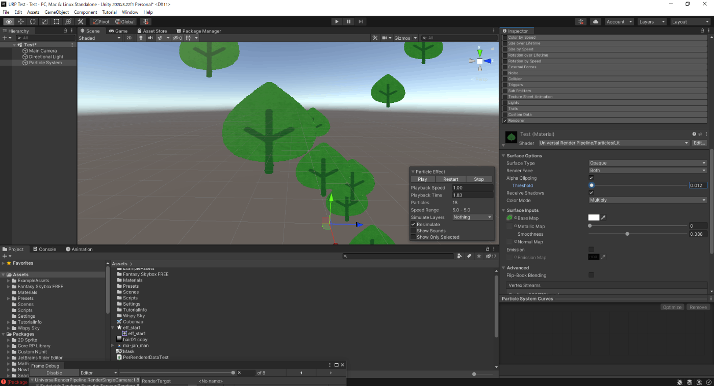Uncheck Alpha Clipping
This screenshot has width=714, height=386.
[x=591, y=178]
